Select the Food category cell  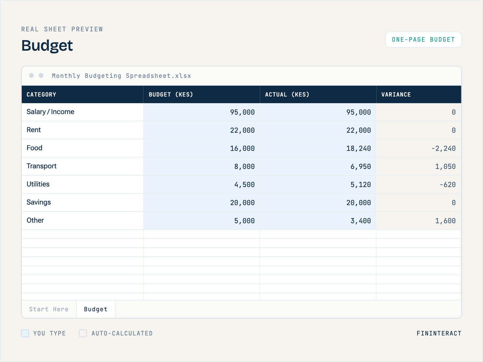coord(82,148)
